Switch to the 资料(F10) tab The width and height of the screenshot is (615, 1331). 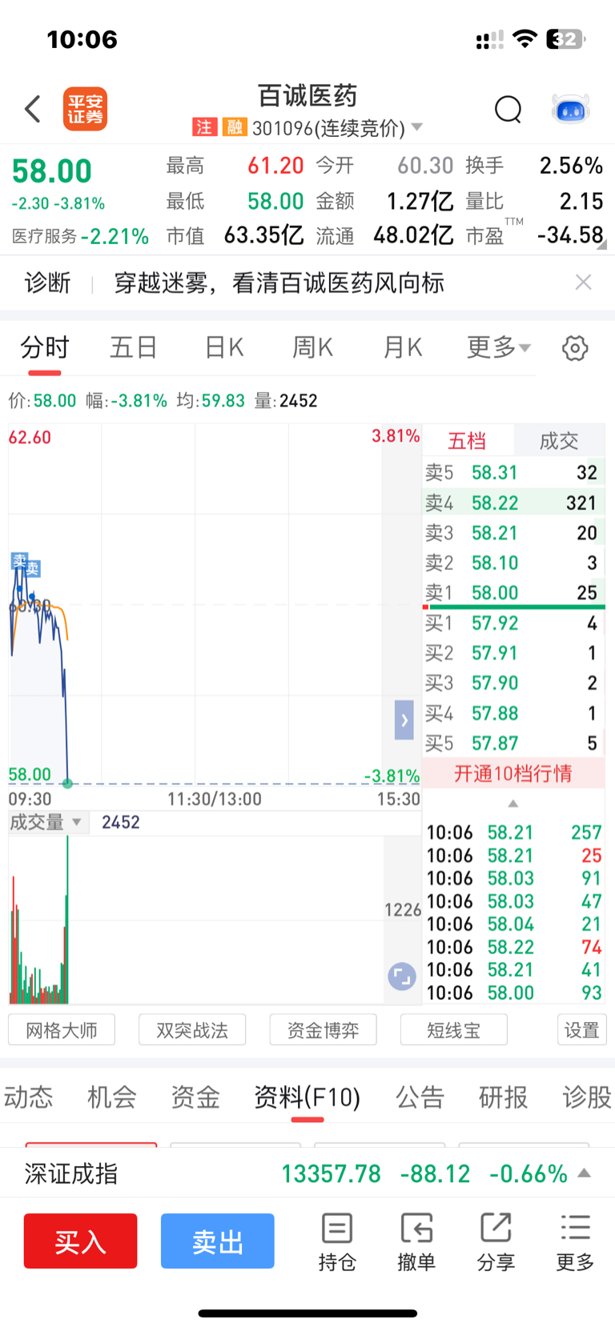tap(307, 1096)
